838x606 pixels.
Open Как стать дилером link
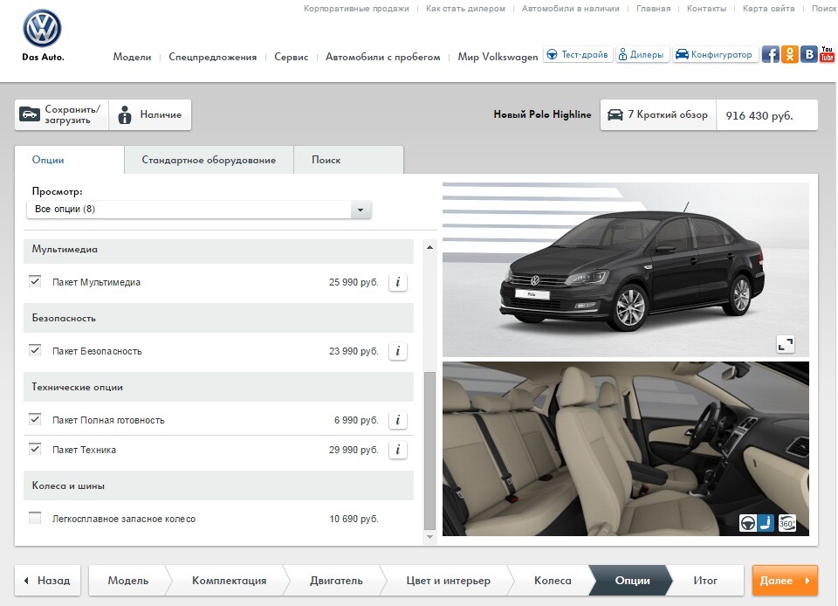click(465, 9)
